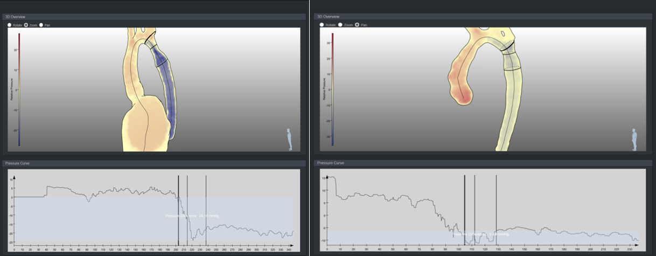Select Rotate radio button in right panel
Viewport: 656px width, 256px height.
point(322,25)
